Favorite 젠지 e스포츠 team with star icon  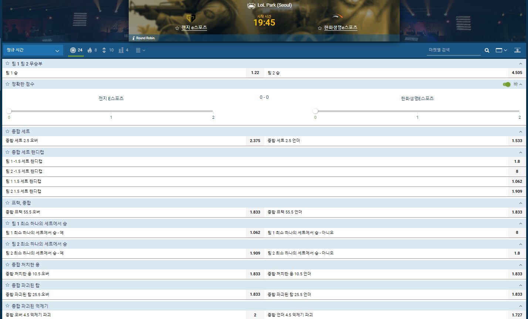point(177,28)
